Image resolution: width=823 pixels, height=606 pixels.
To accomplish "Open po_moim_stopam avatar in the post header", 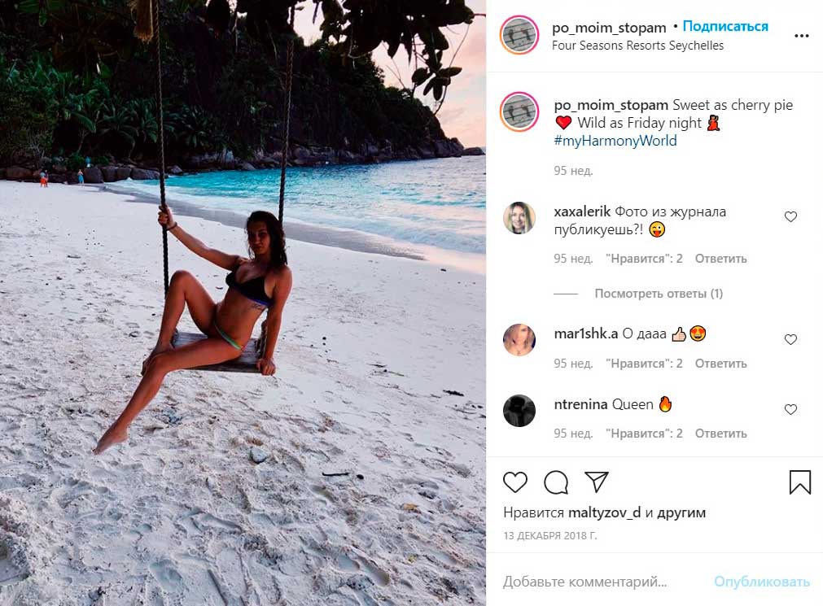I will [x=519, y=36].
